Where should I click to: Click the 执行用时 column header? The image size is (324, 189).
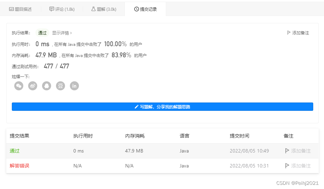(83, 136)
